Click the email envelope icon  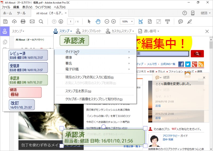[32, 21]
